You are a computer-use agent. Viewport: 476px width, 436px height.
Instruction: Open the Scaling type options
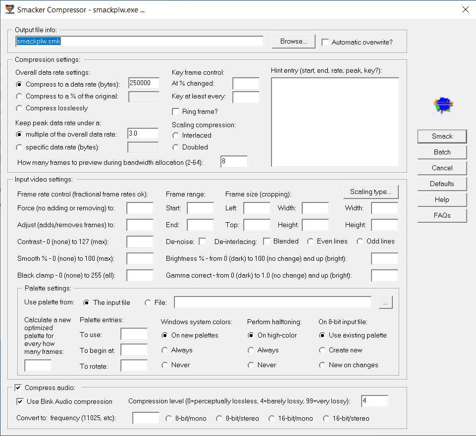click(370, 192)
